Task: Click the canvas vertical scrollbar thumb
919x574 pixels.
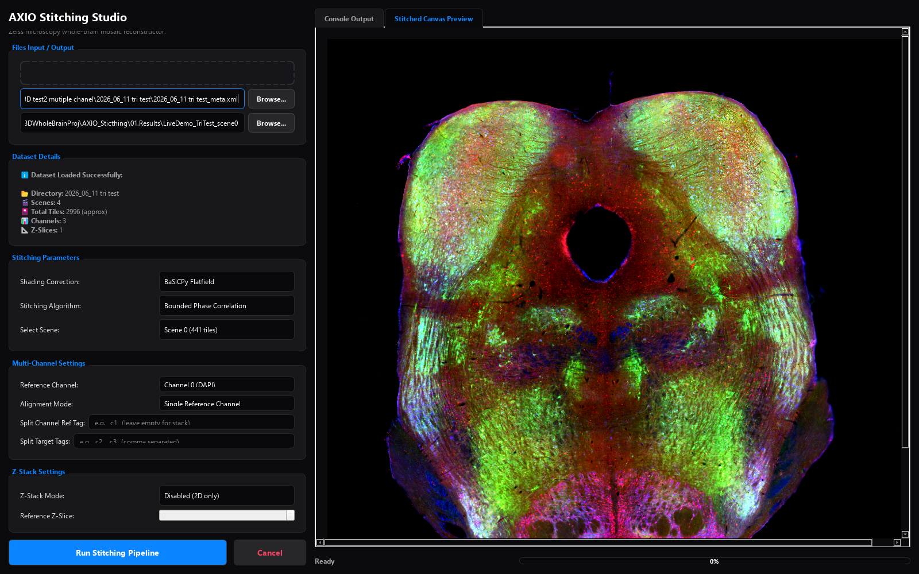Action: [905, 242]
